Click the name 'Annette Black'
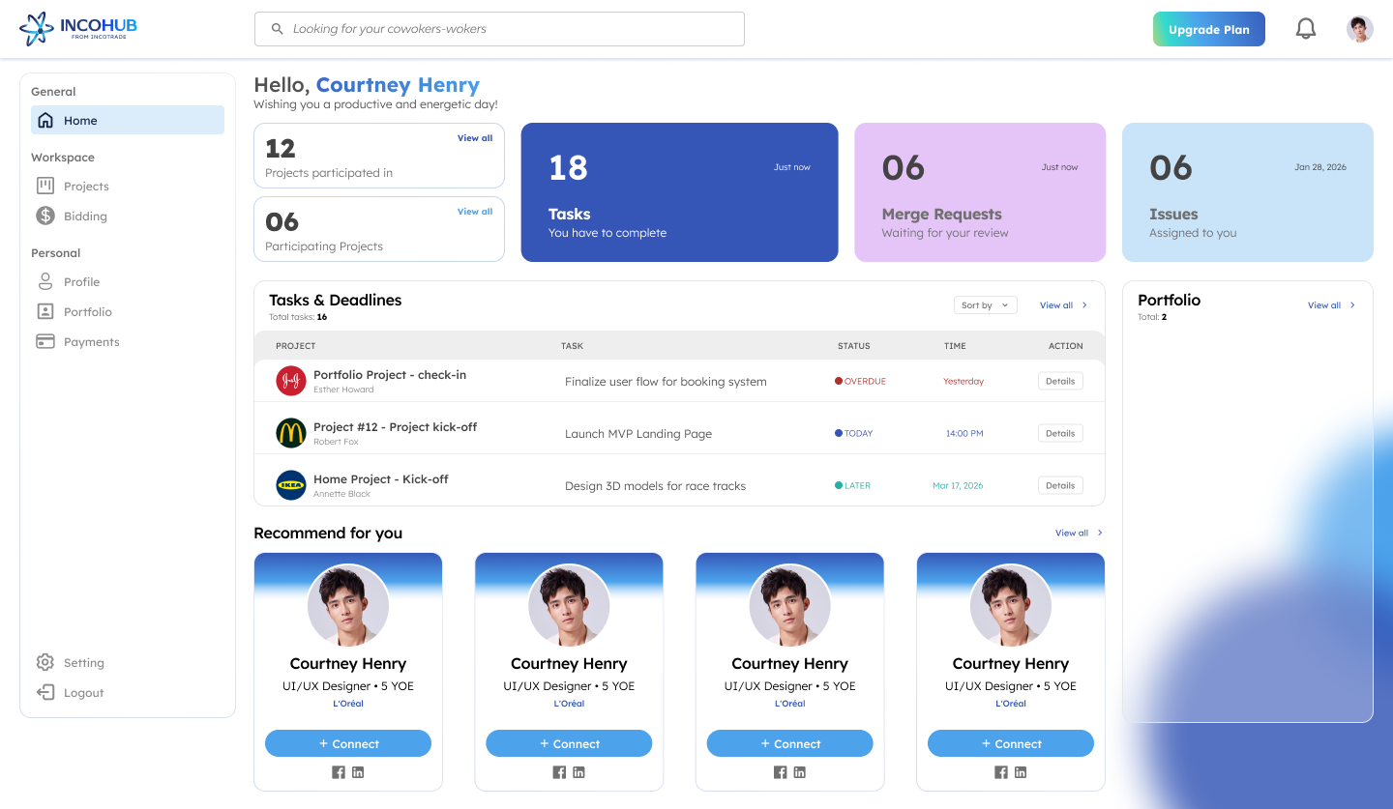 coord(341,494)
